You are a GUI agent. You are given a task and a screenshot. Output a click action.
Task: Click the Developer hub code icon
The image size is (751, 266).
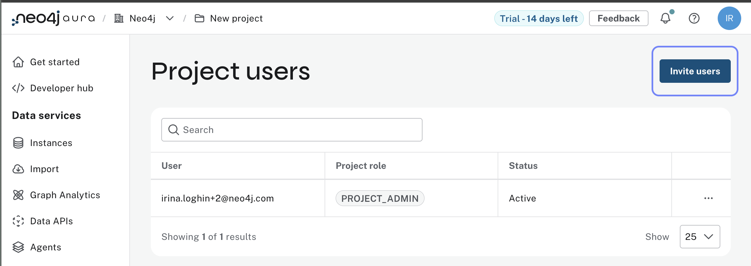[x=18, y=88]
